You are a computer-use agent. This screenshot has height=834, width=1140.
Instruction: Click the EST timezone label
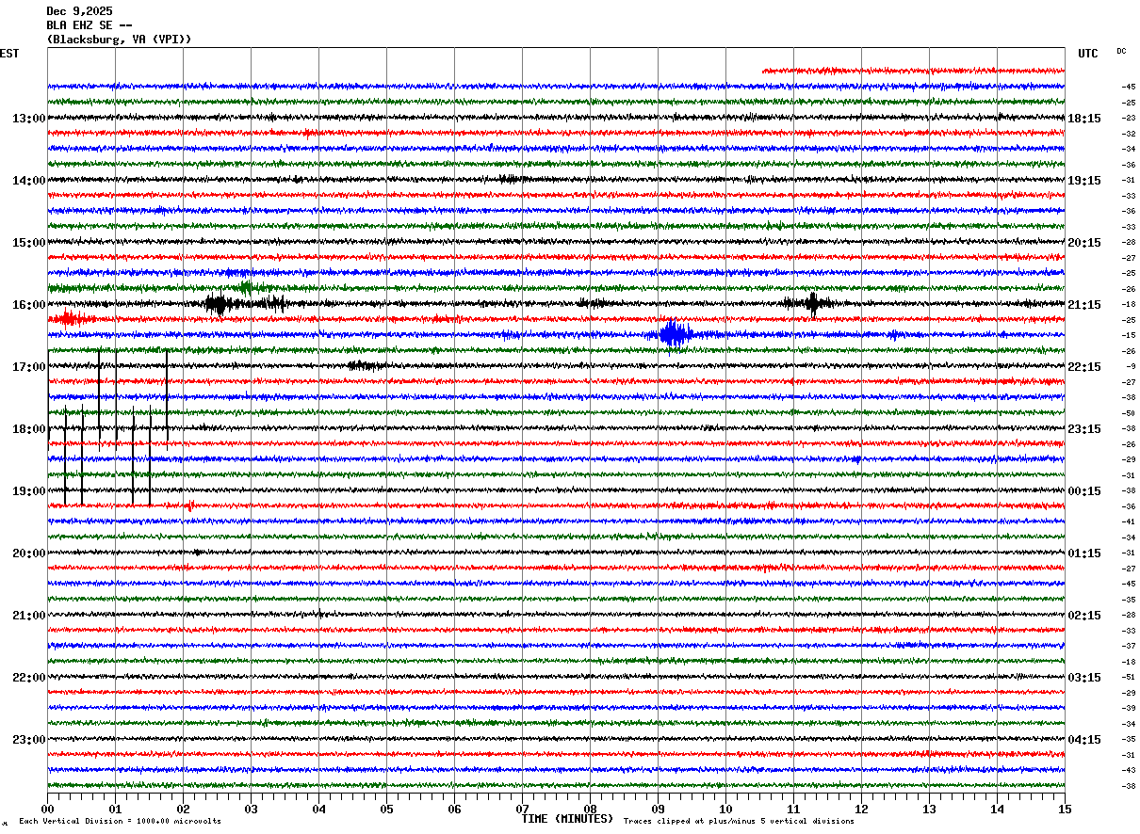coord(9,54)
